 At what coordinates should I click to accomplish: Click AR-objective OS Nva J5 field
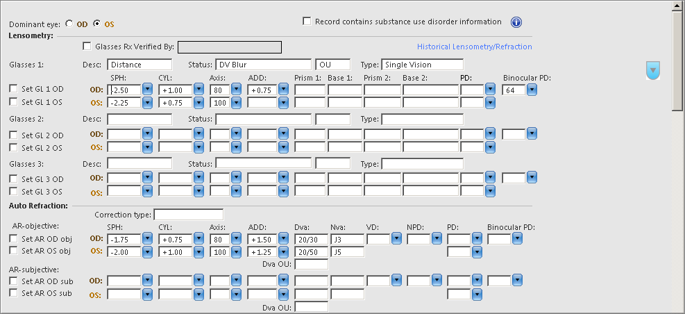point(347,252)
